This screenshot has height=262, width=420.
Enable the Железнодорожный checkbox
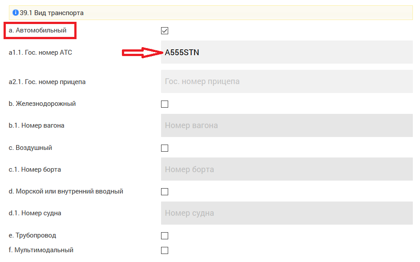pyautogui.click(x=165, y=104)
